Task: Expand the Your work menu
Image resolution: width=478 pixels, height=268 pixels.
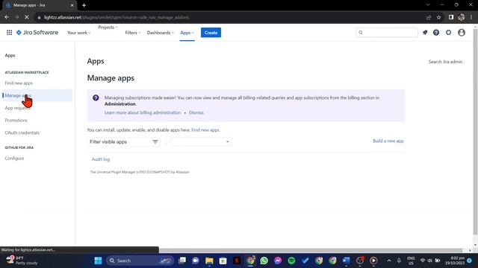Action: [78, 33]
